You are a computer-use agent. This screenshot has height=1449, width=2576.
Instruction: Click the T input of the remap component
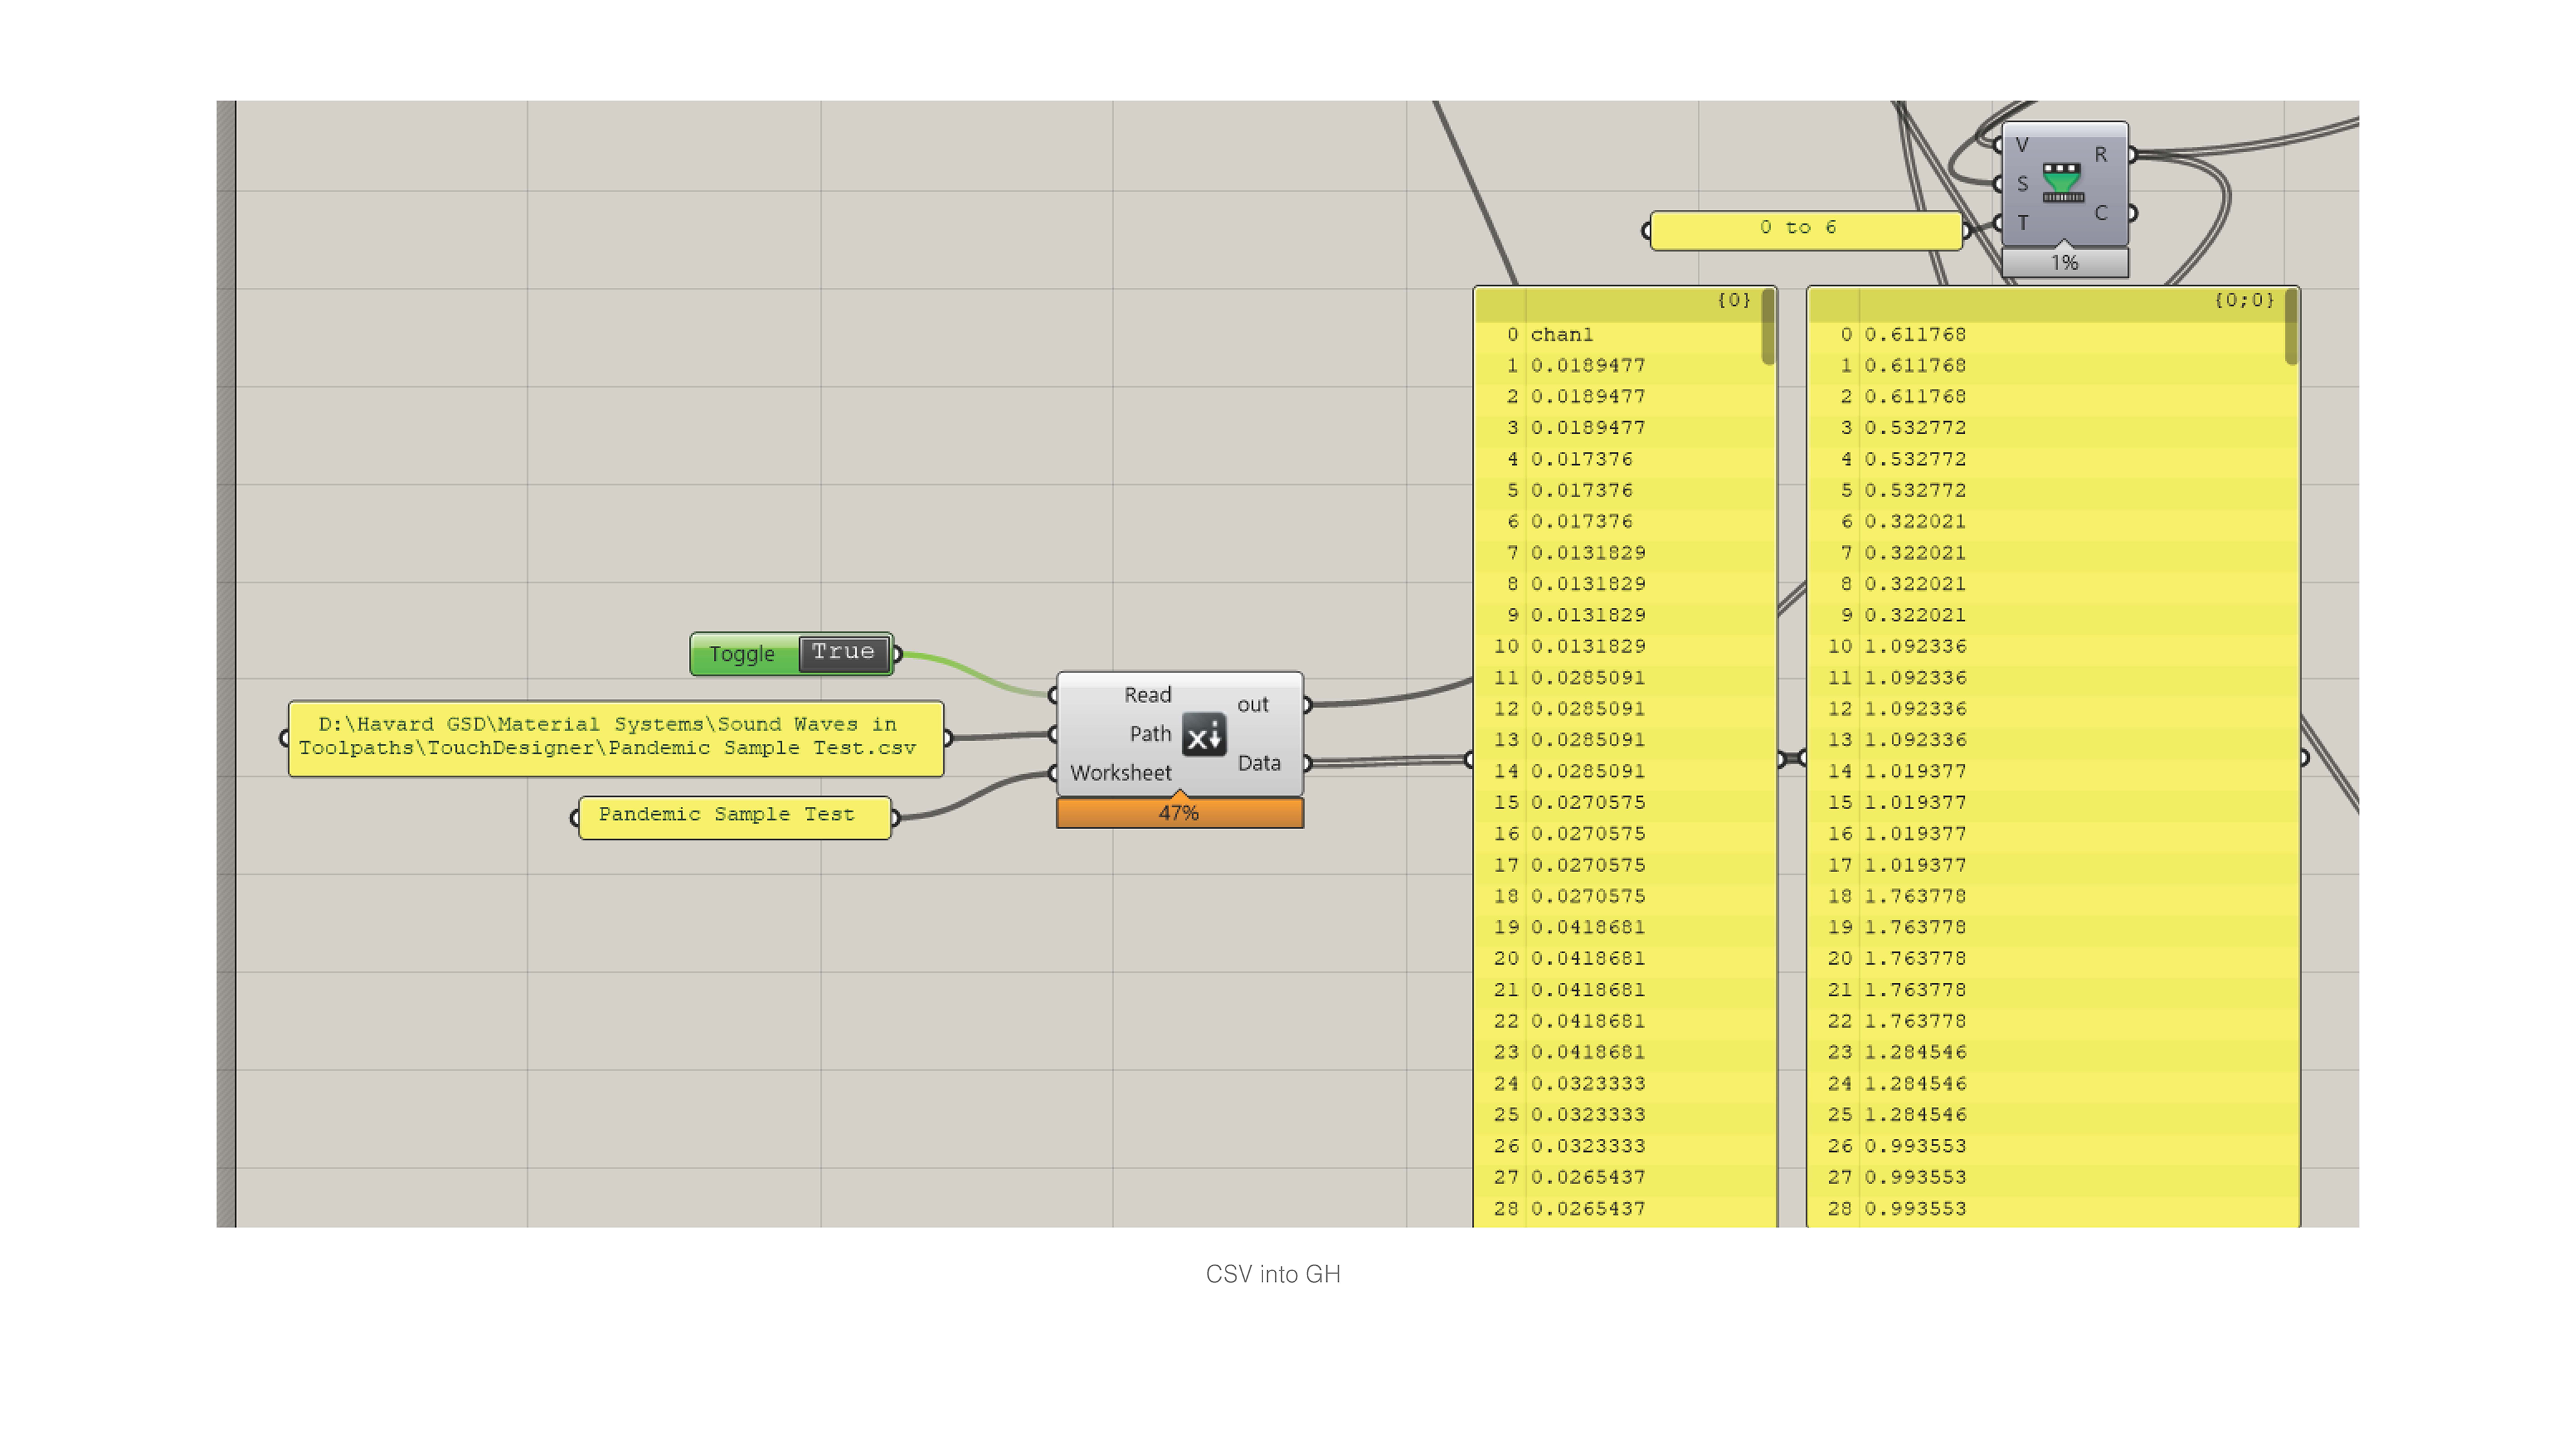click(2022, 223)
